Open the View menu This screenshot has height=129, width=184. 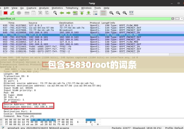tap(14, 8)
